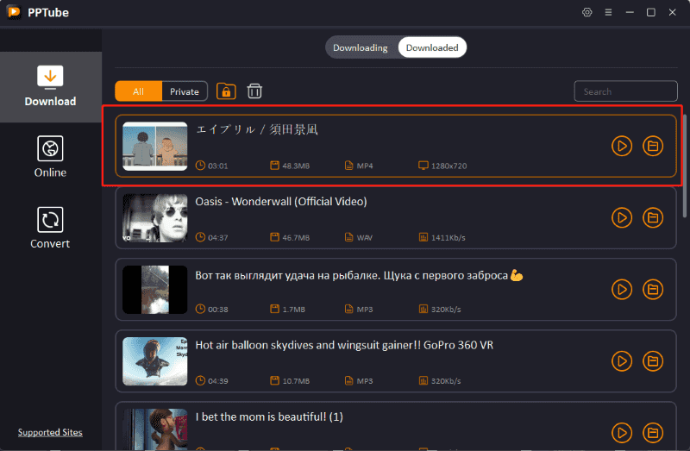Open the Supported Sites link
The image size is (690, 451).
50,432
